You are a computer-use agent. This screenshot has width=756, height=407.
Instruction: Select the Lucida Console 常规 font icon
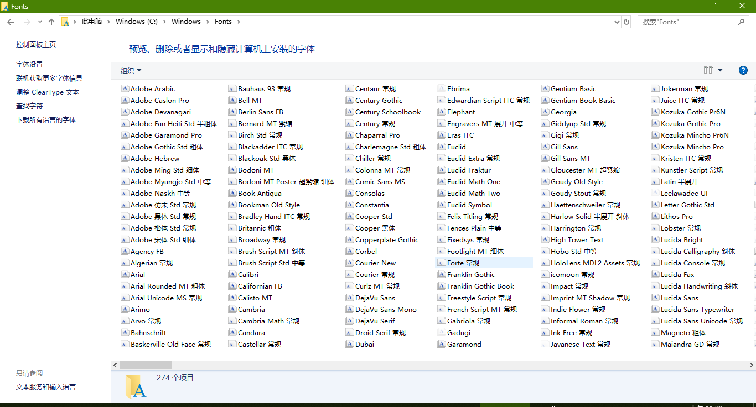[x=655, y=263]
